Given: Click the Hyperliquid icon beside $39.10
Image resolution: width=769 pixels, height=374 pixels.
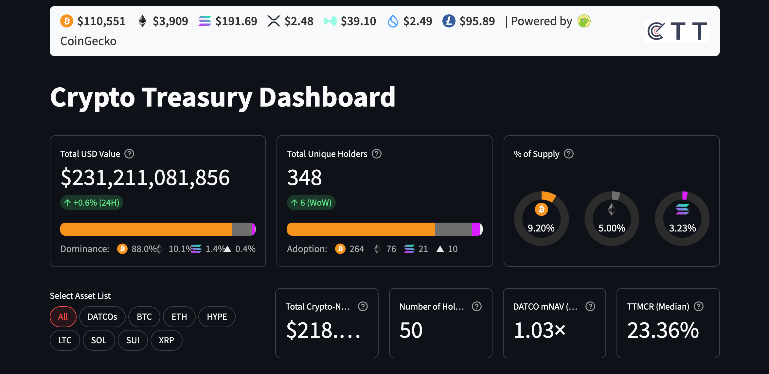Looking at the screenshot, I should tap(330, 21).
